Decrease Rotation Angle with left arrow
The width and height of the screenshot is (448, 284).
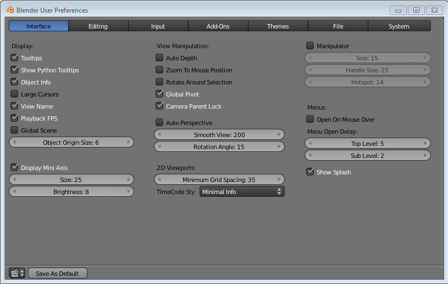[160, 146]
